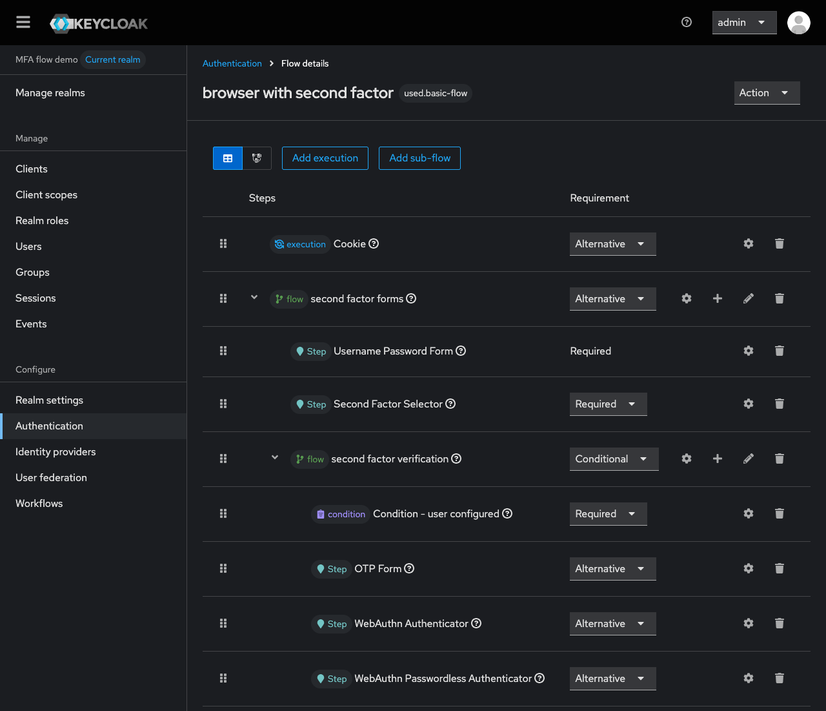Open the hamburger navigation menu
This screenshot has width=826, height=711.
(x=23, y=23)
